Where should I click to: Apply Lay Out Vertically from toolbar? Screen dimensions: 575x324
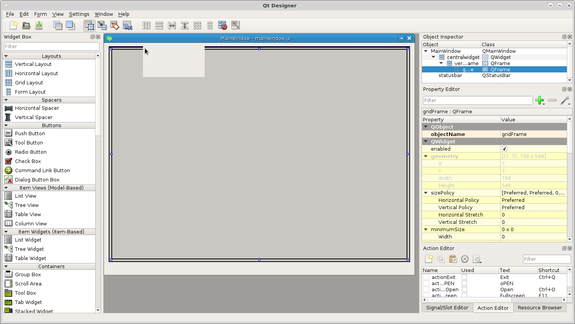159,25
